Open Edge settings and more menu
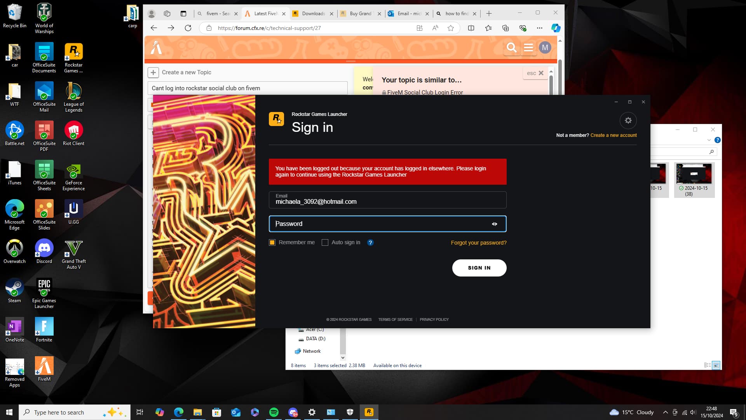Viewport: 746px width, 420px height. 539,28
